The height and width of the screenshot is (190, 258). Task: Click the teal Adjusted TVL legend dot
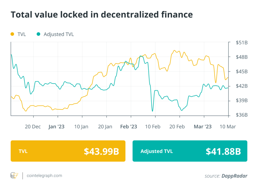point(38,34)
